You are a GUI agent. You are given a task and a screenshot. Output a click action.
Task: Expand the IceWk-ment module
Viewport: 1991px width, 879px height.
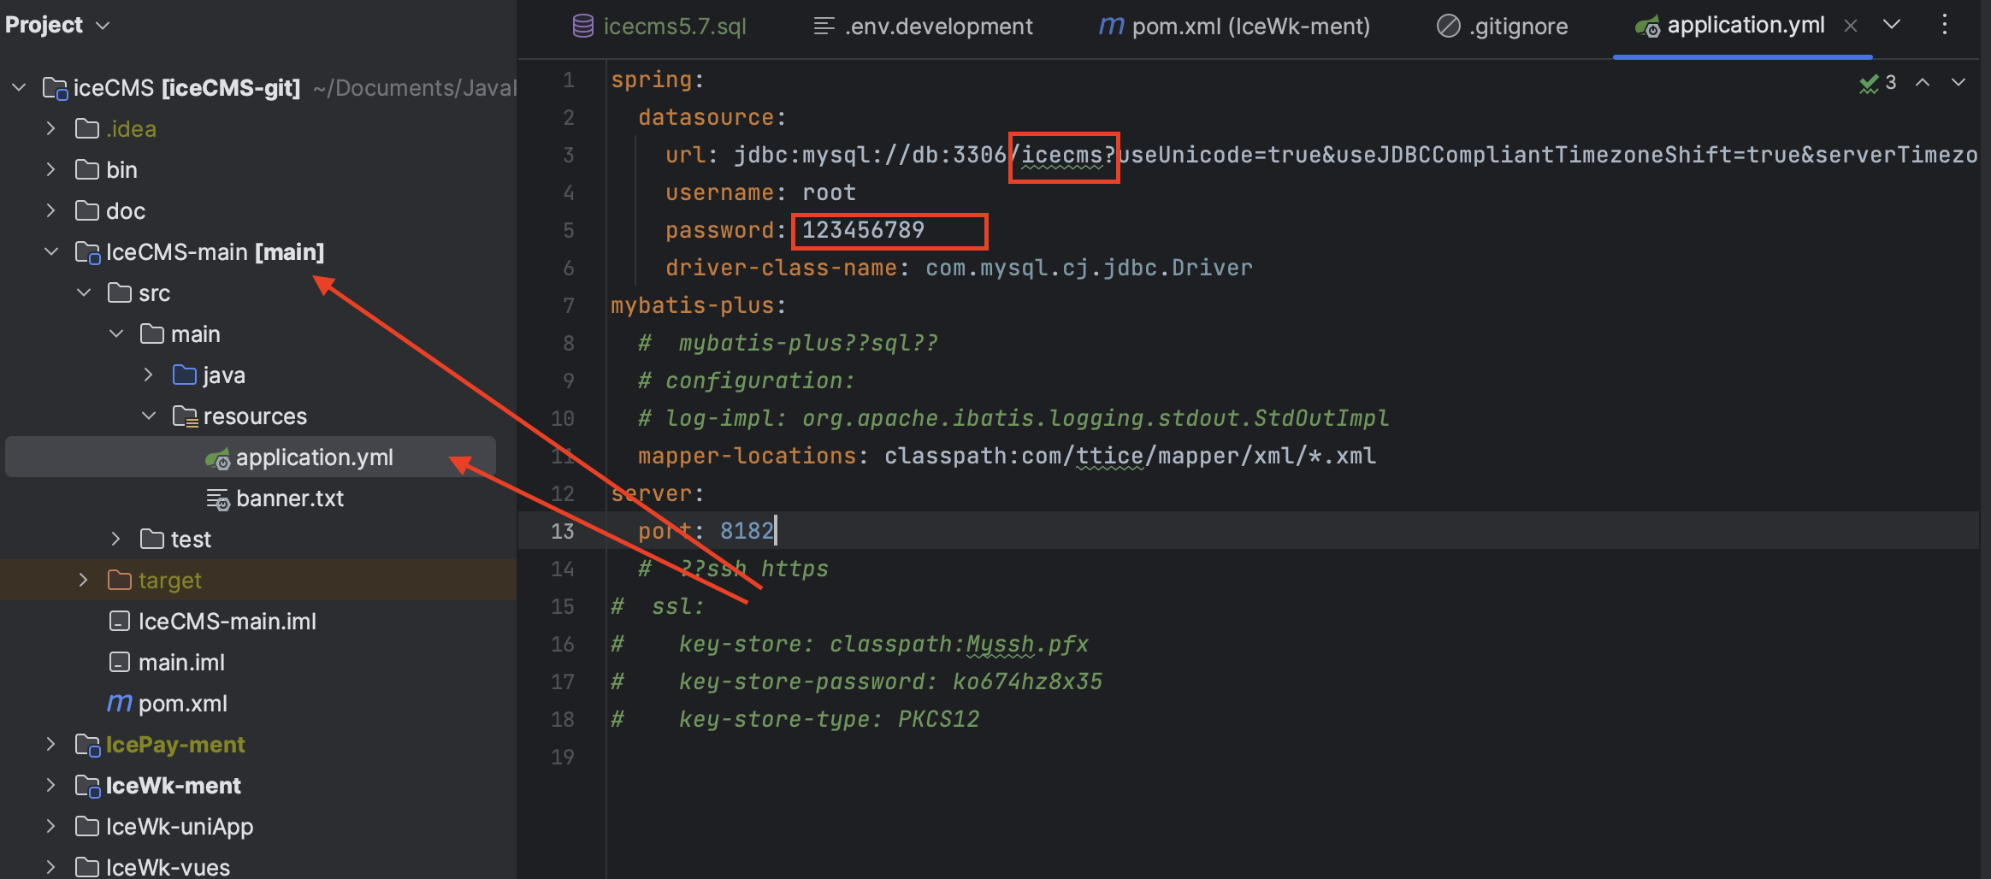(x=51, y=785)
